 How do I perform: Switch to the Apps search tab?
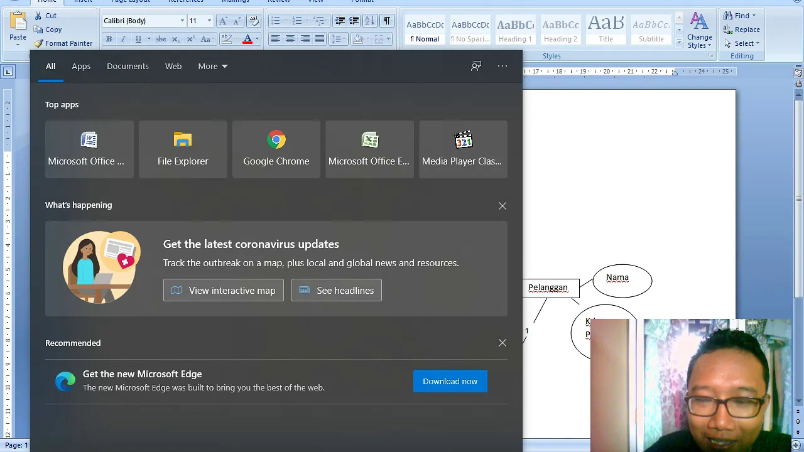pyautogui.click(x=81, y=66)
